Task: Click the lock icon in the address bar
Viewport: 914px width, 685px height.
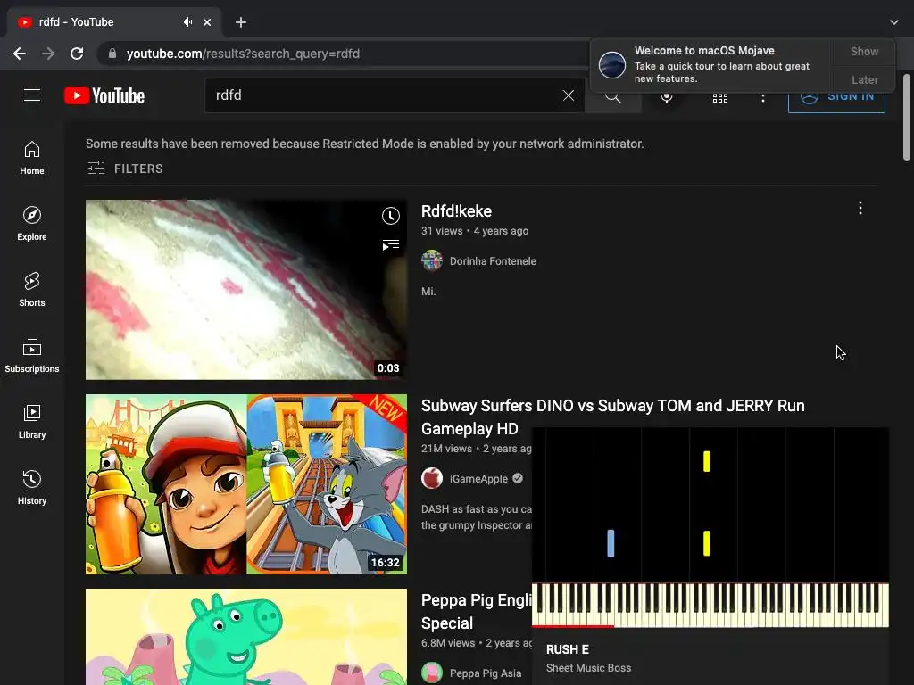Action: click(x=112, y=54)
